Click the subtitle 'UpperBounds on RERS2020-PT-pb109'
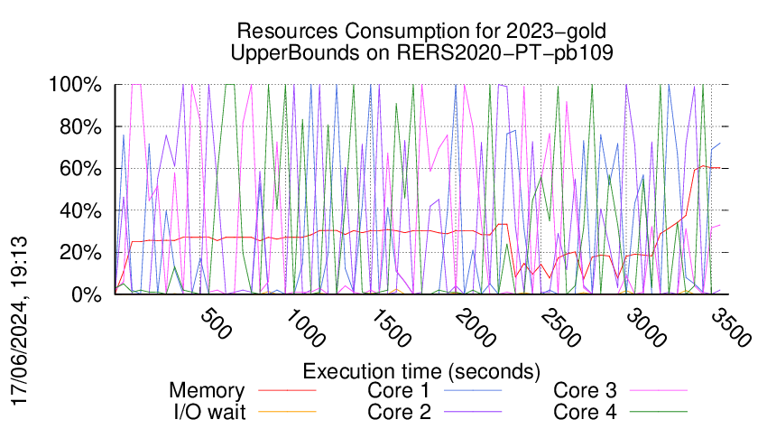The height and width of the screenshot is (429, 767). 421,52
